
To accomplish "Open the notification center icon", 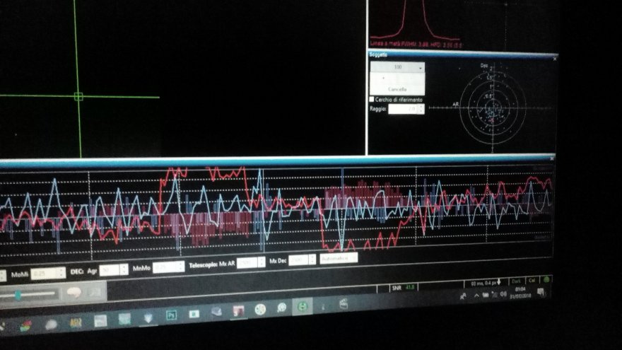I will tap(542, 292).
